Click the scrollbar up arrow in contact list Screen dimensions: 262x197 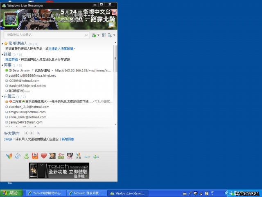tap(115, 43)
